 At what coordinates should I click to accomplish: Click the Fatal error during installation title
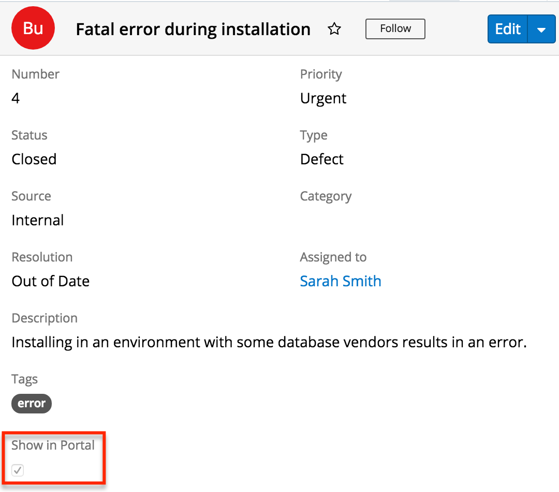point(193,29)
